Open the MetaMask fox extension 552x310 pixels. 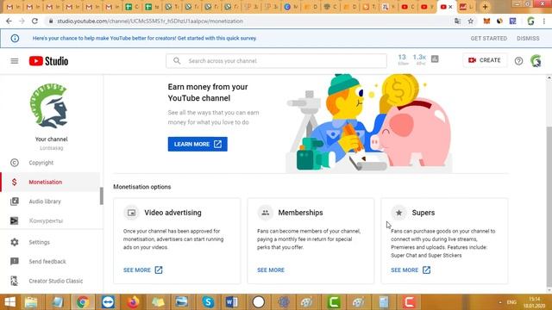486,21
